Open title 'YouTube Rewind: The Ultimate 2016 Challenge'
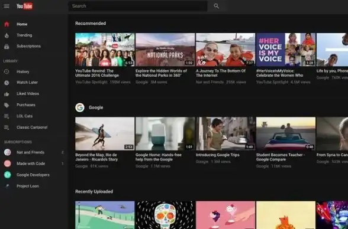This screenshot has height=229, width=348. [97, 73]
